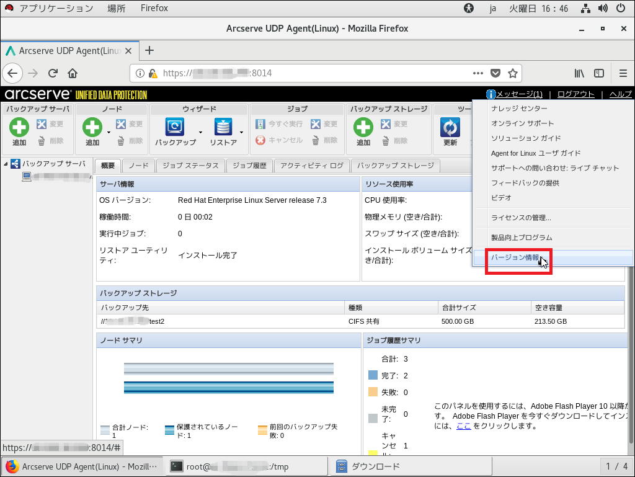This screenshot has height=477, width=635.
Task: Open a new Firefox tab
Action: [x=149, y=50]
